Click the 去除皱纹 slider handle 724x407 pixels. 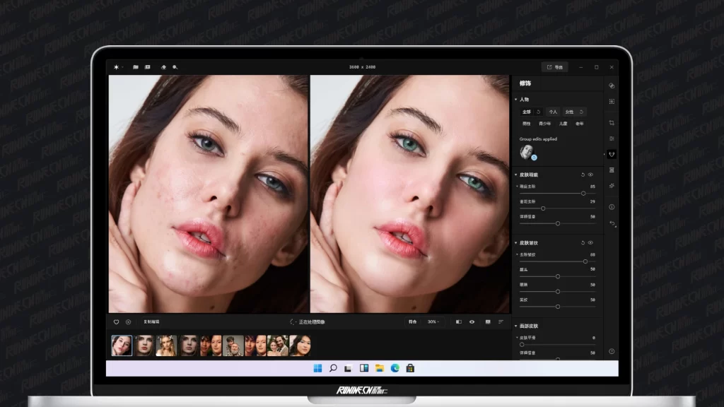(x=585, y=261)
